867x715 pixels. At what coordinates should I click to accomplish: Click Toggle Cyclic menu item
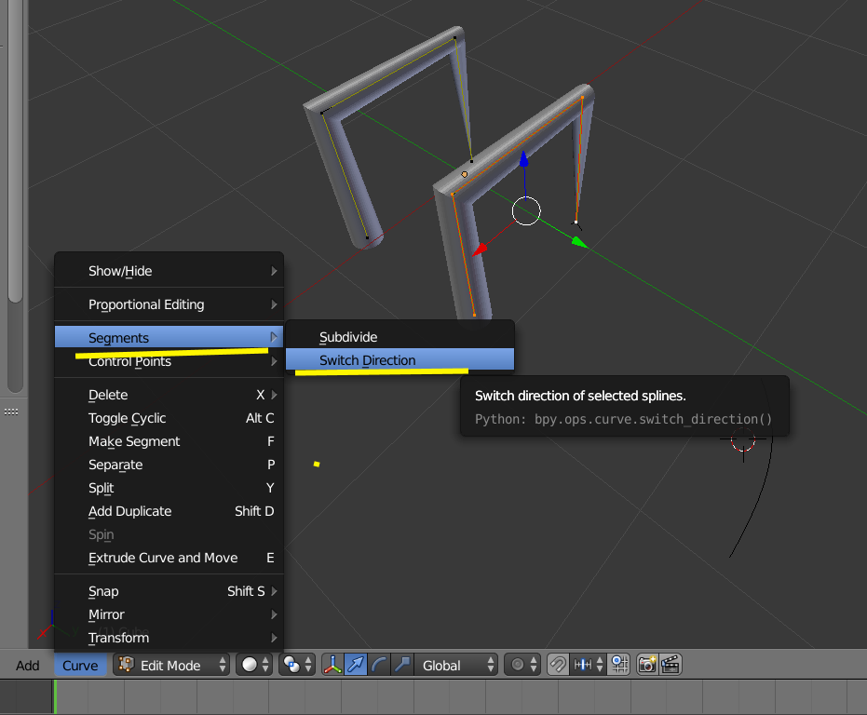(169, 418)
